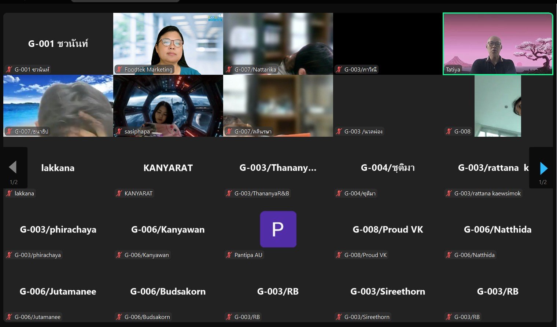Click the purple P avatar
The width and height of the screenshot is (557, 327).
pyautogui.click(x=278, y=229)
